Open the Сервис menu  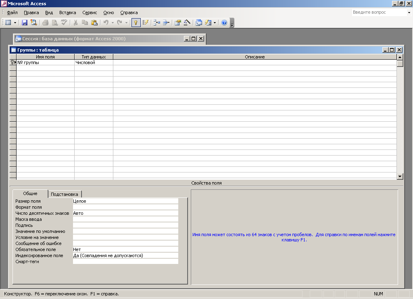point(90,12)
